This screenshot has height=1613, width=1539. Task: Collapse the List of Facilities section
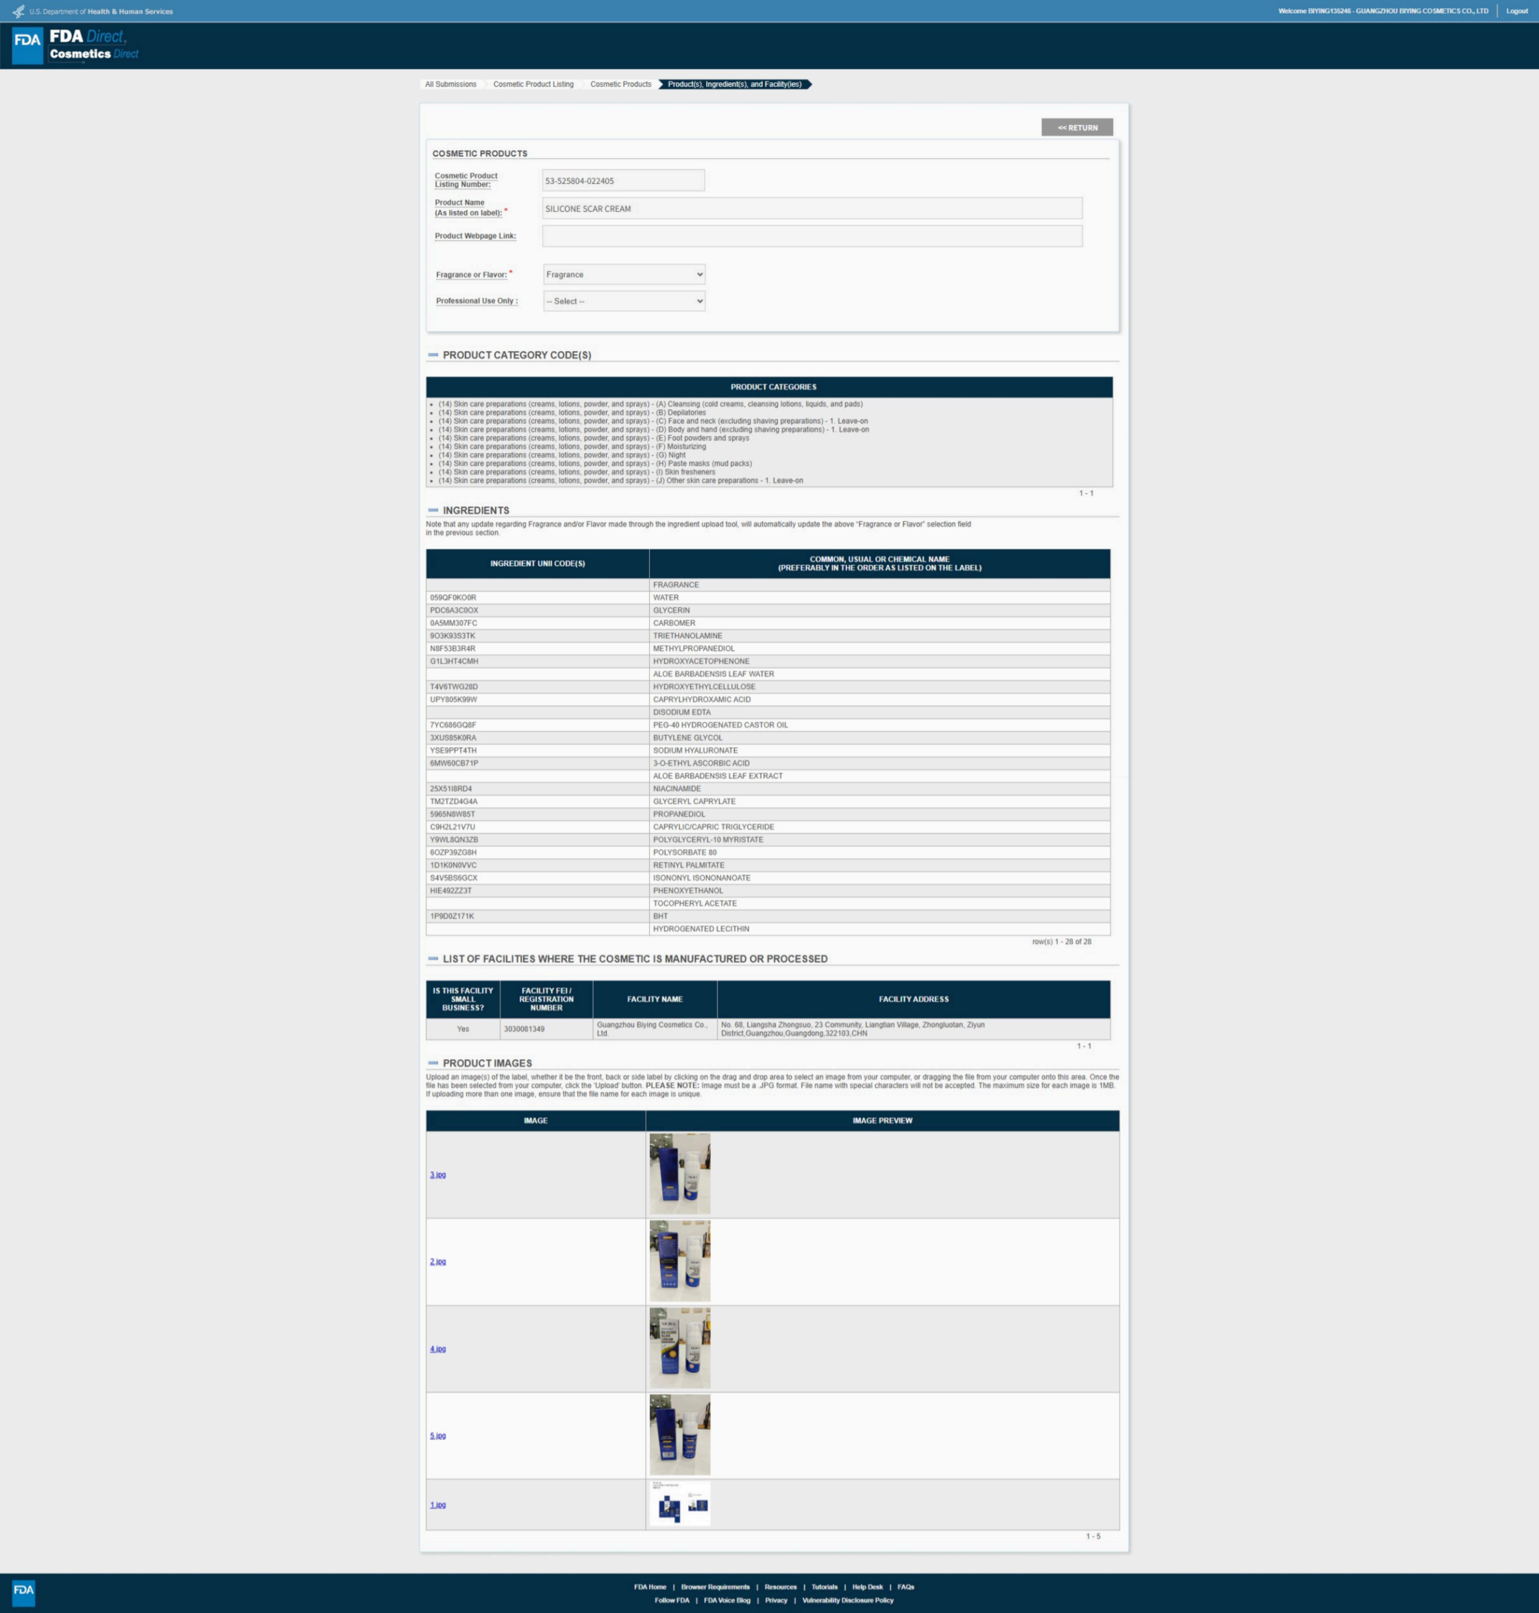click(x=433, y=958)
